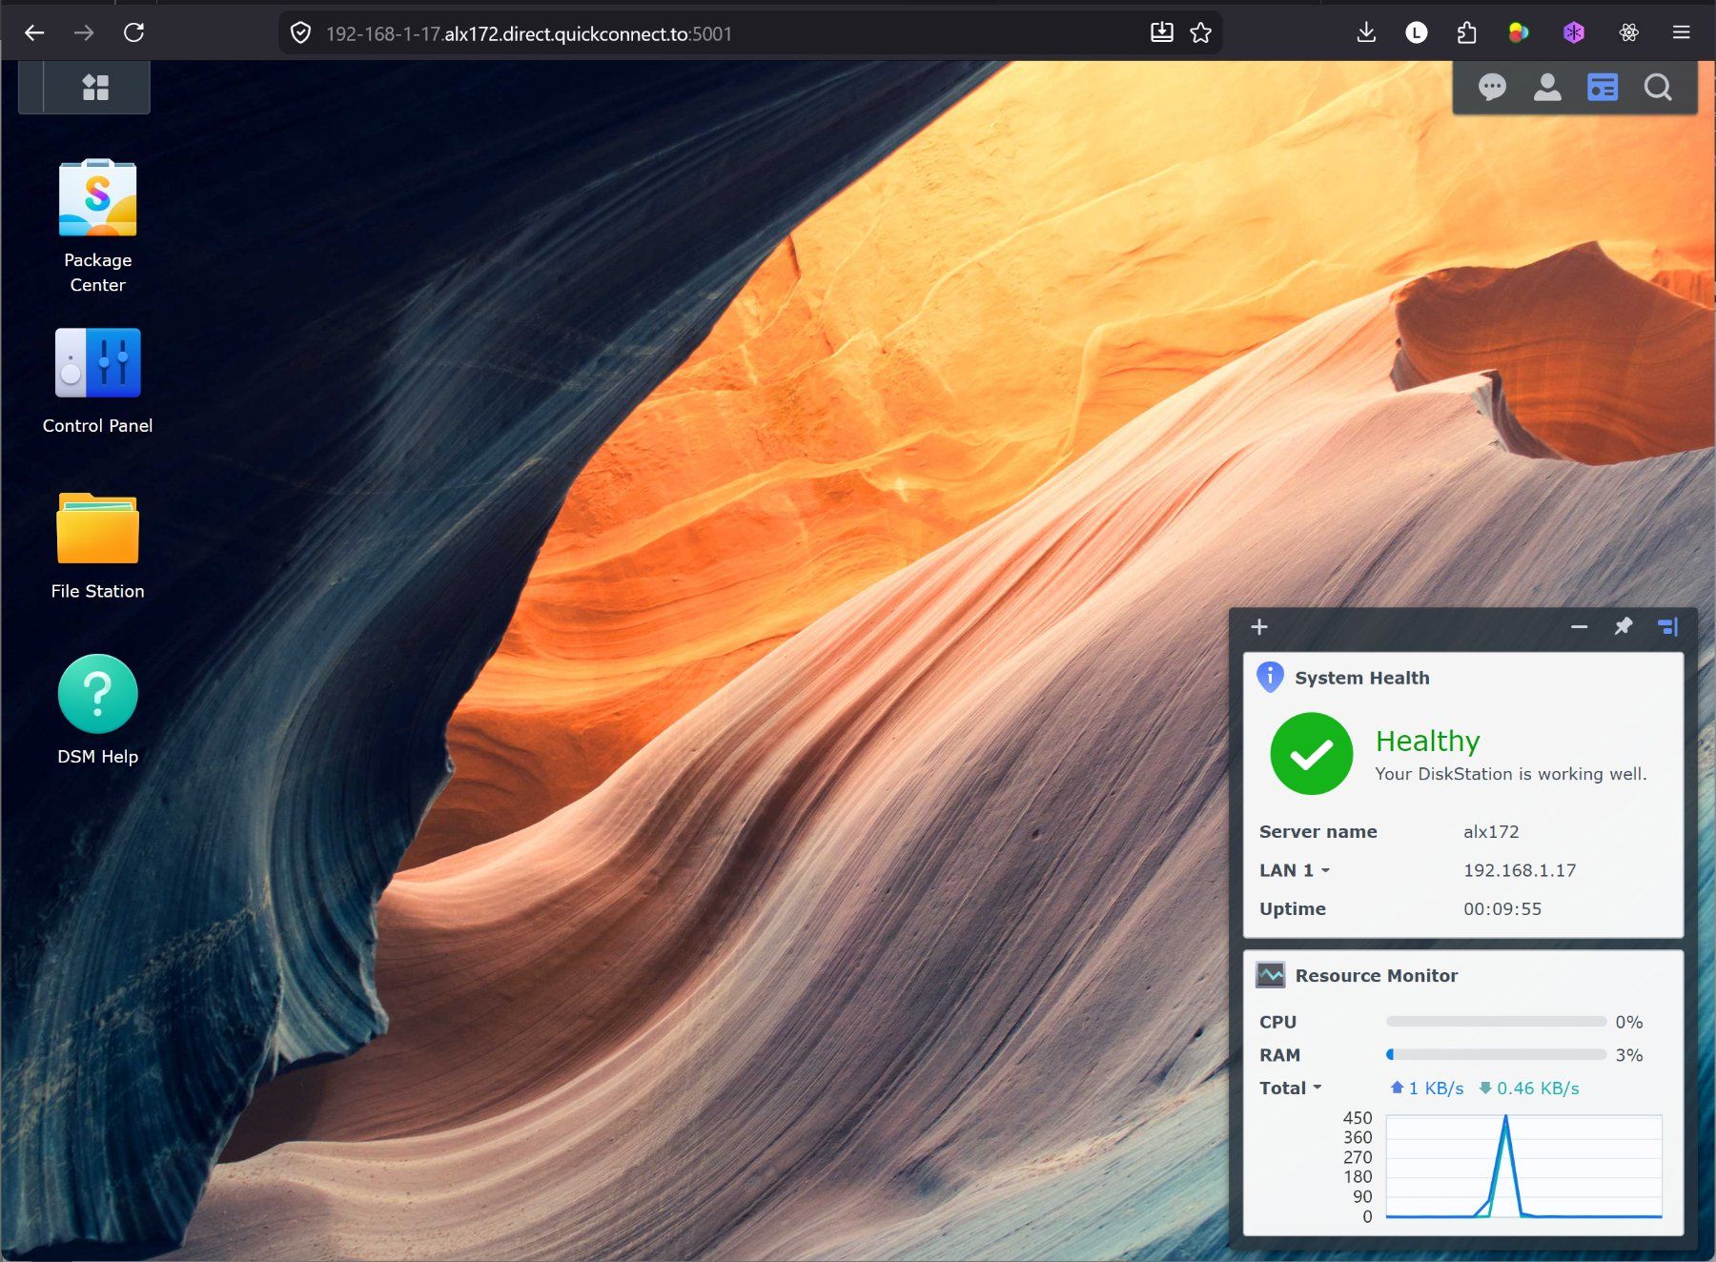This screenshot has width=1716, height=1262.
Task: Pin the widget panel
Action: 1623,626
